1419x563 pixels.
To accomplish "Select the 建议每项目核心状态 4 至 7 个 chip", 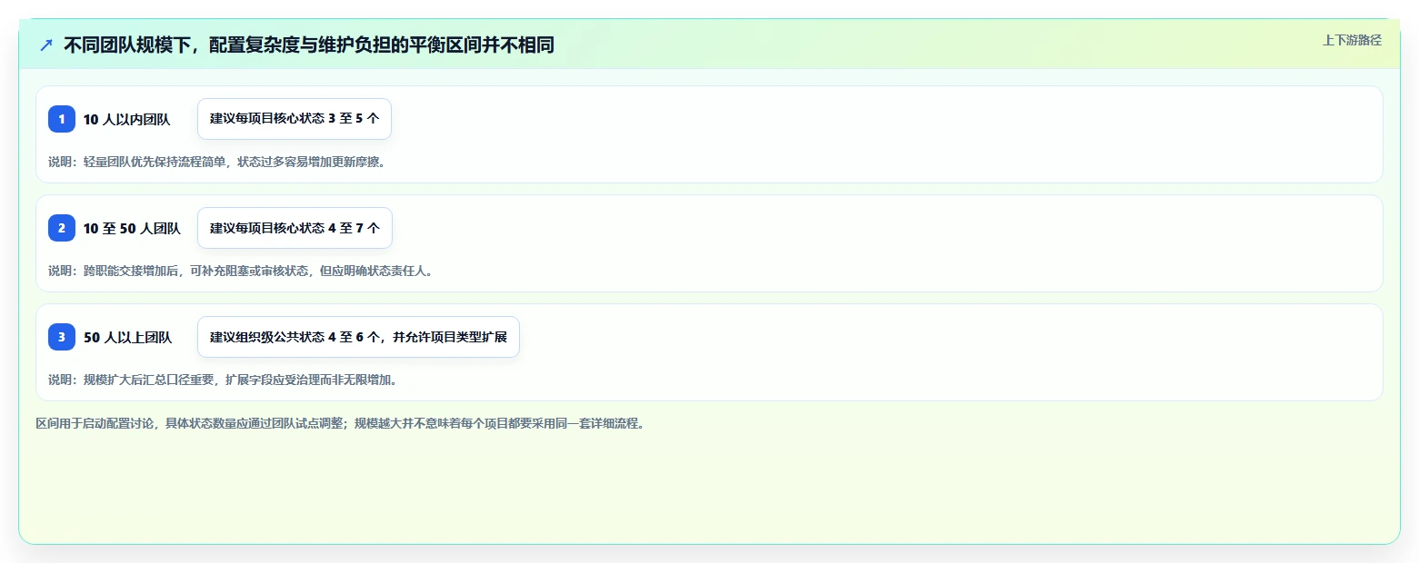I will pos(295,228).
